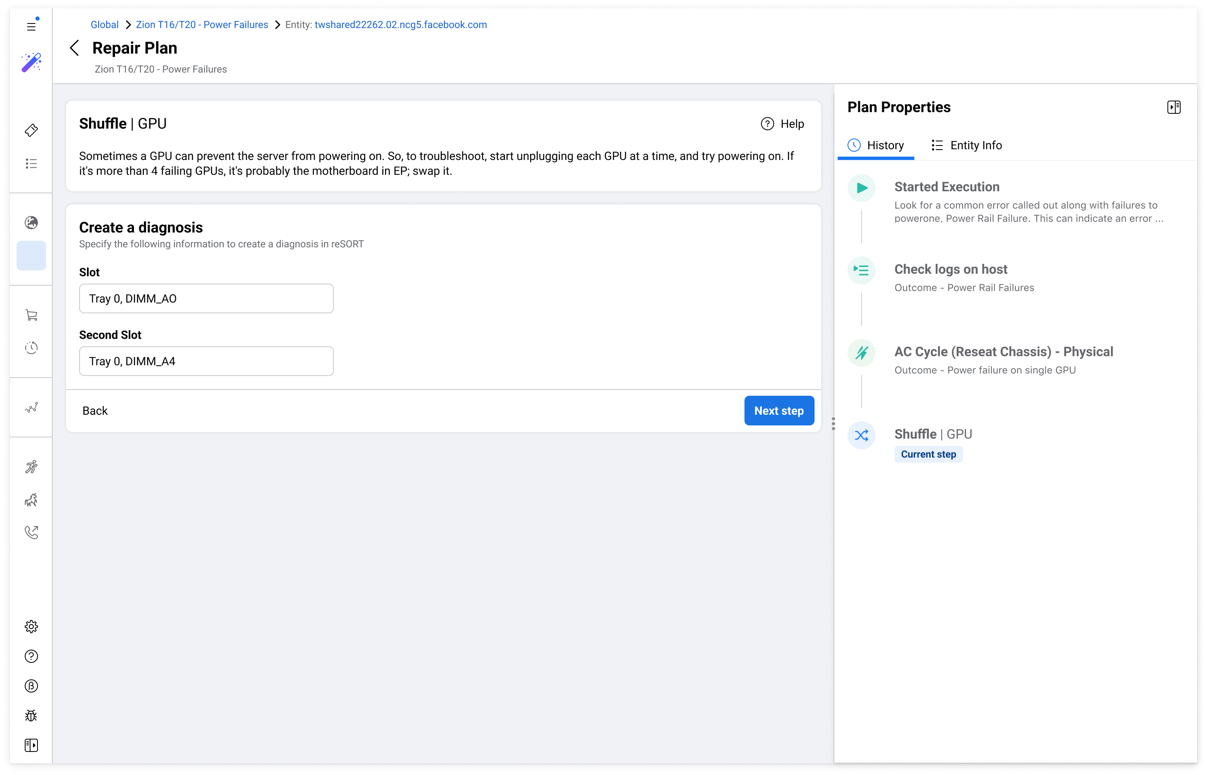Switch to the Entity Info tab
Image resolution: width=1207 pixels, height=775 pixels.
[x=967, y=146]
